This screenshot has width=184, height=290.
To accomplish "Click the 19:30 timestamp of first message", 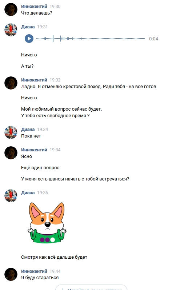I will (55, 6).
